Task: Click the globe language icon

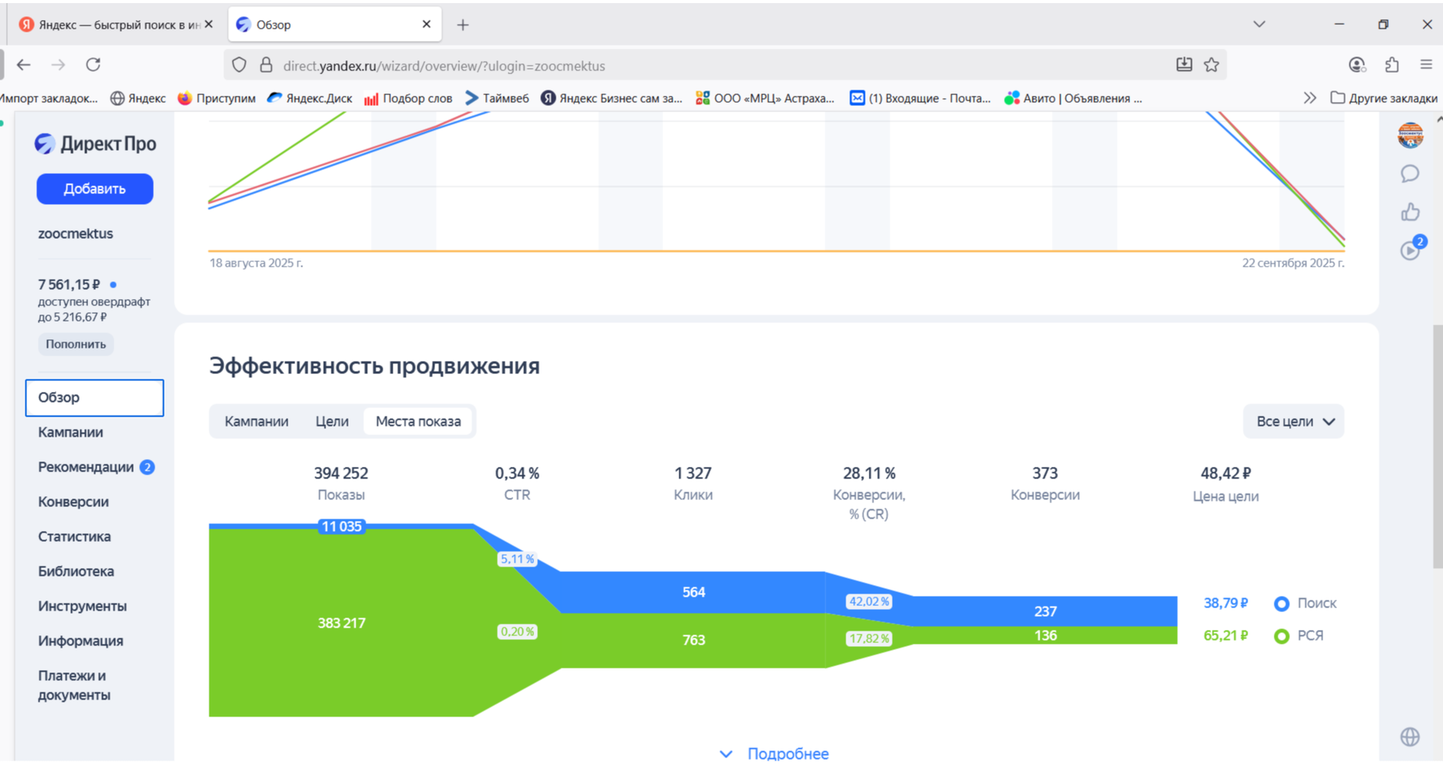Action: (x=1410, y=737)
